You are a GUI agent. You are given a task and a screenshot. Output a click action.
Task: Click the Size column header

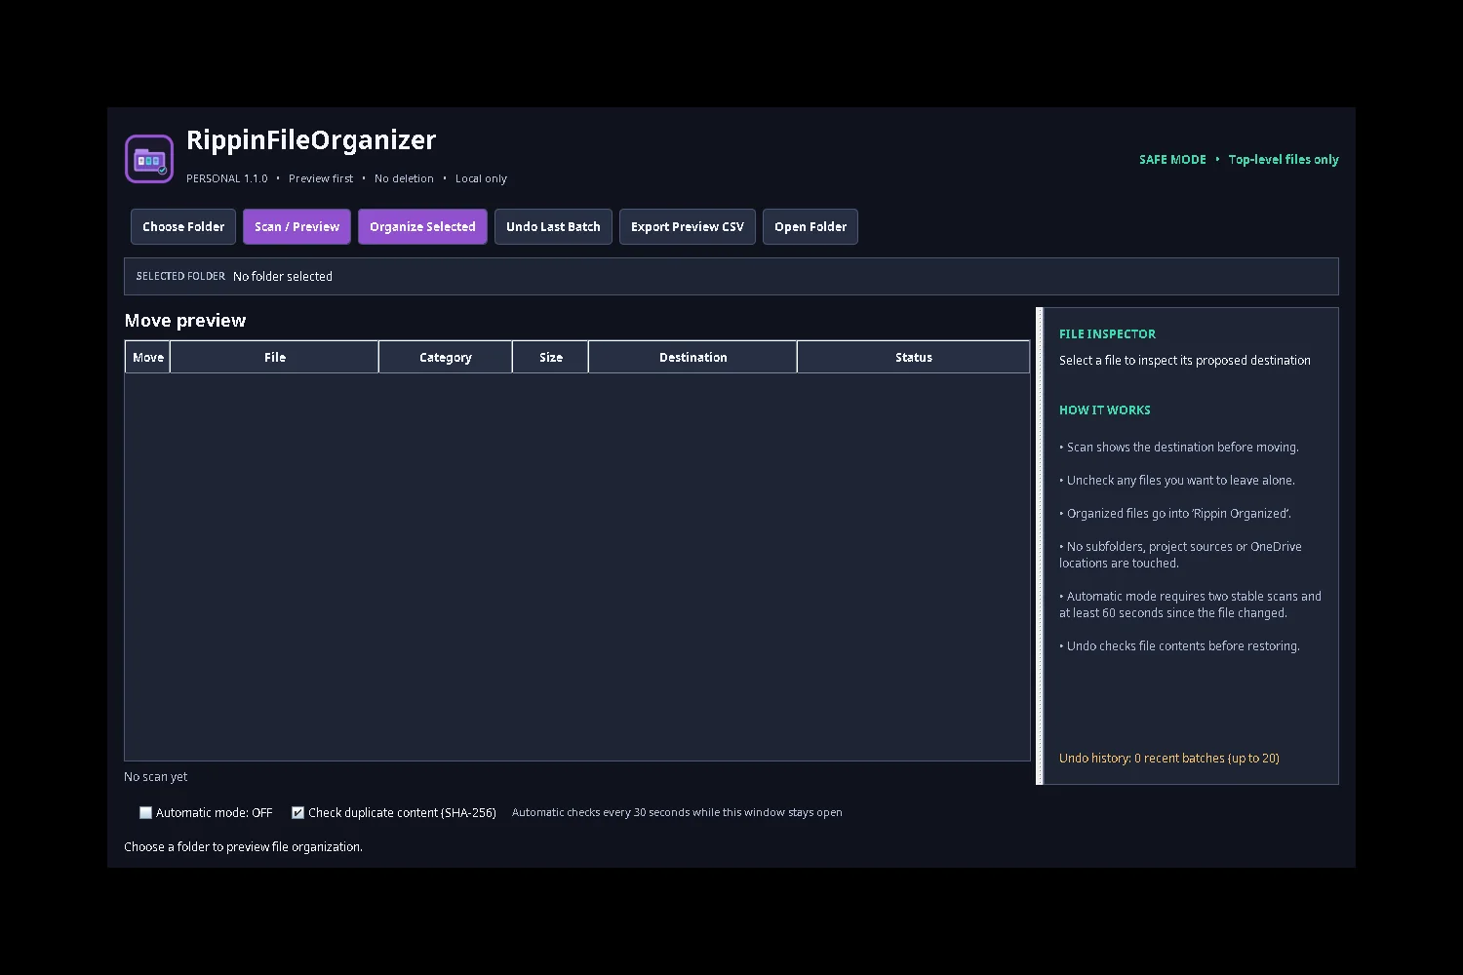coord(551,357)
